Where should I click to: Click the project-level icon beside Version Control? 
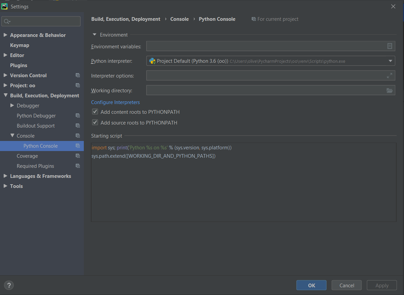[78, 75]
